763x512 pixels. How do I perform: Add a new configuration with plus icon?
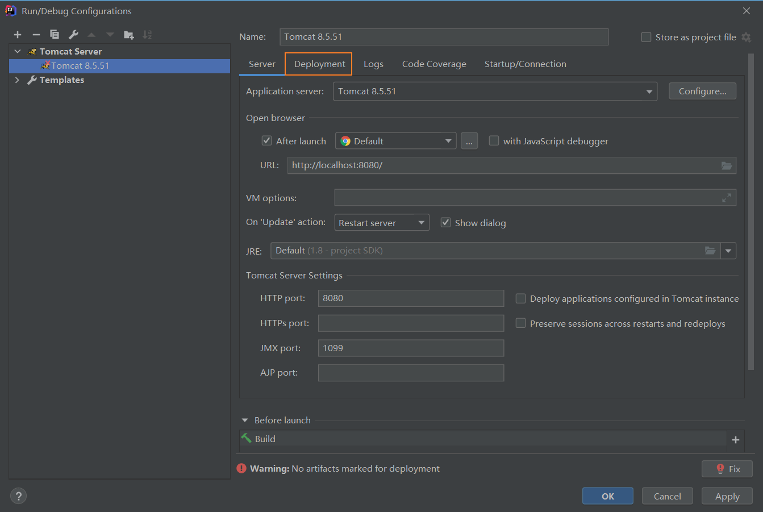click(18, 35)
